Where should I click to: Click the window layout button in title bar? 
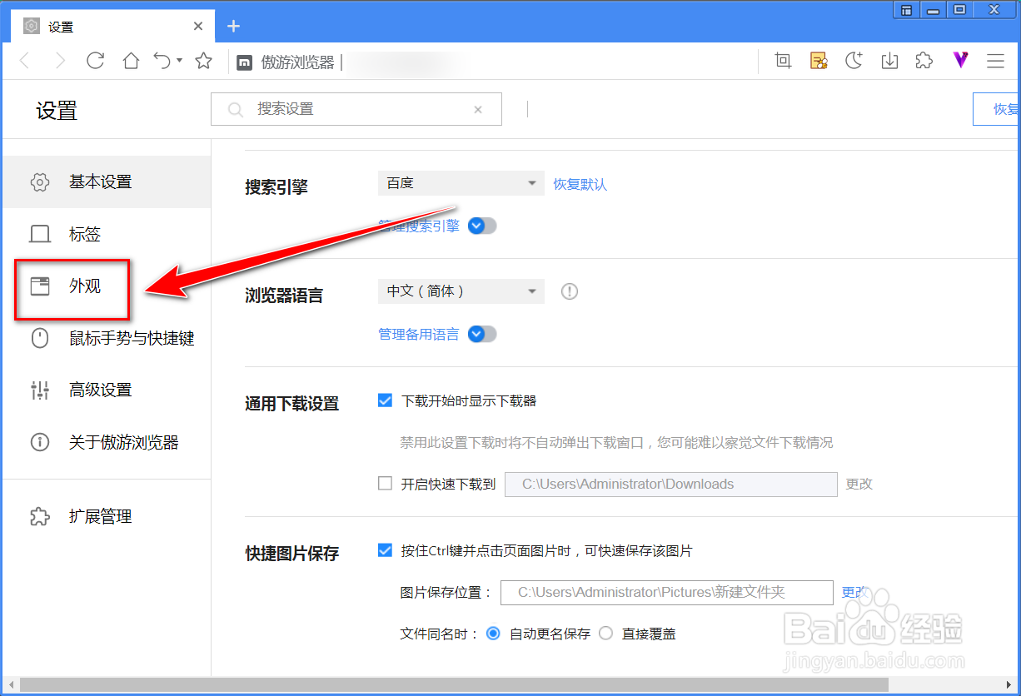[x=906, y=10]
